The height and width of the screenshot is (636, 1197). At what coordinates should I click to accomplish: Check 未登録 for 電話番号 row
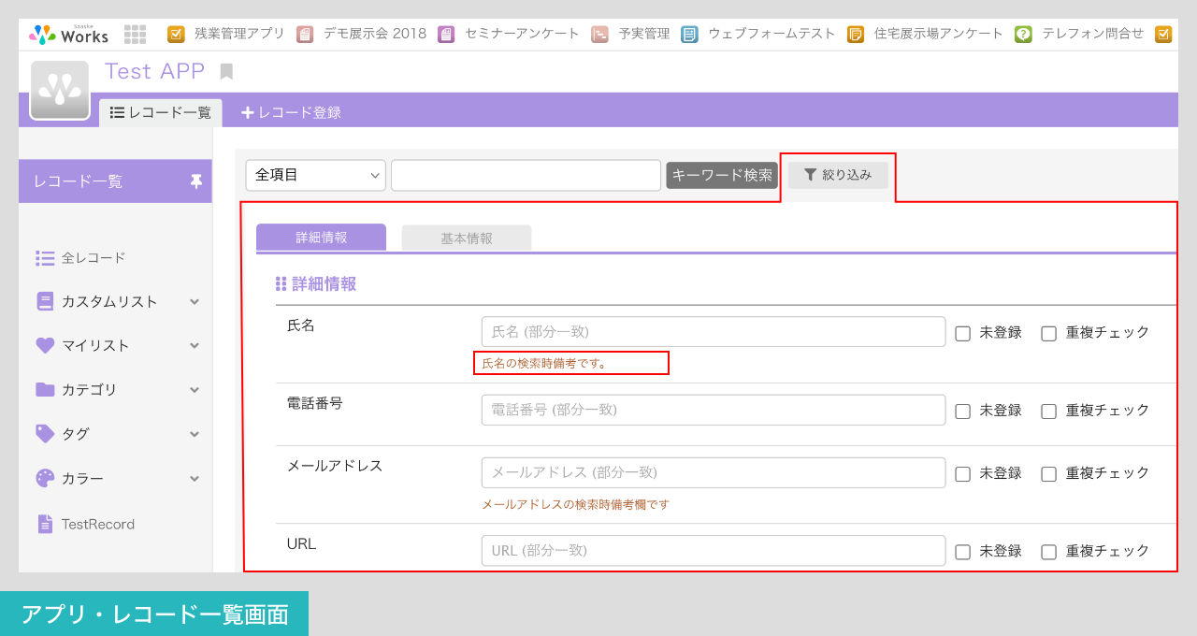[x=963, y=411]
